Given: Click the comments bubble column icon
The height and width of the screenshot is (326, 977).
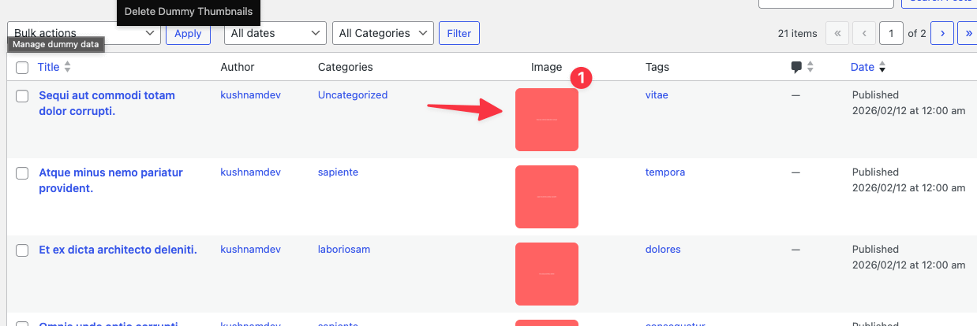Looking at the screenshot, I should pos(796,68).
